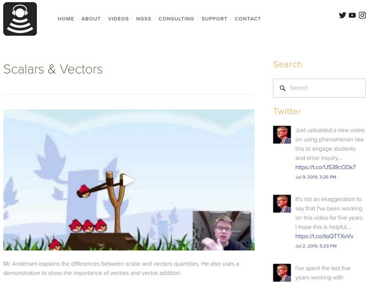Play the Scalars & Vectors video
The width and height of the screenshot is (366, 282).
pos(128,180)
